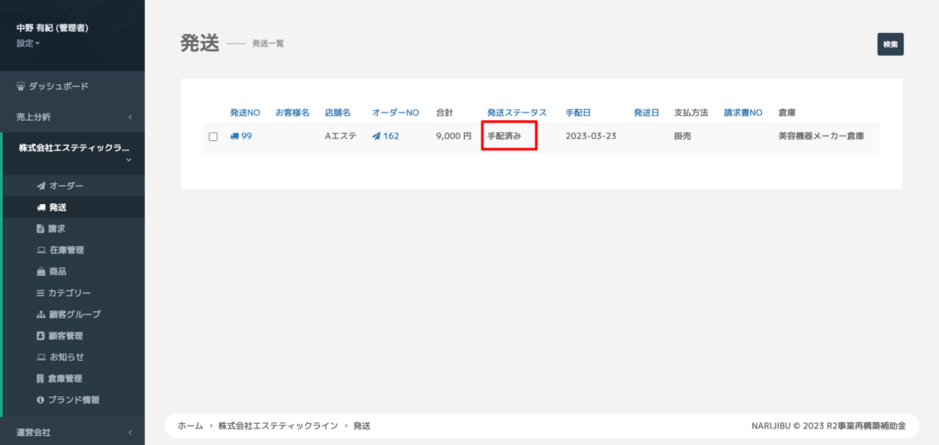Screen dimensions: 939x445
Task: Click the paper plane icon next to order 162
Action: click(376, 136)
